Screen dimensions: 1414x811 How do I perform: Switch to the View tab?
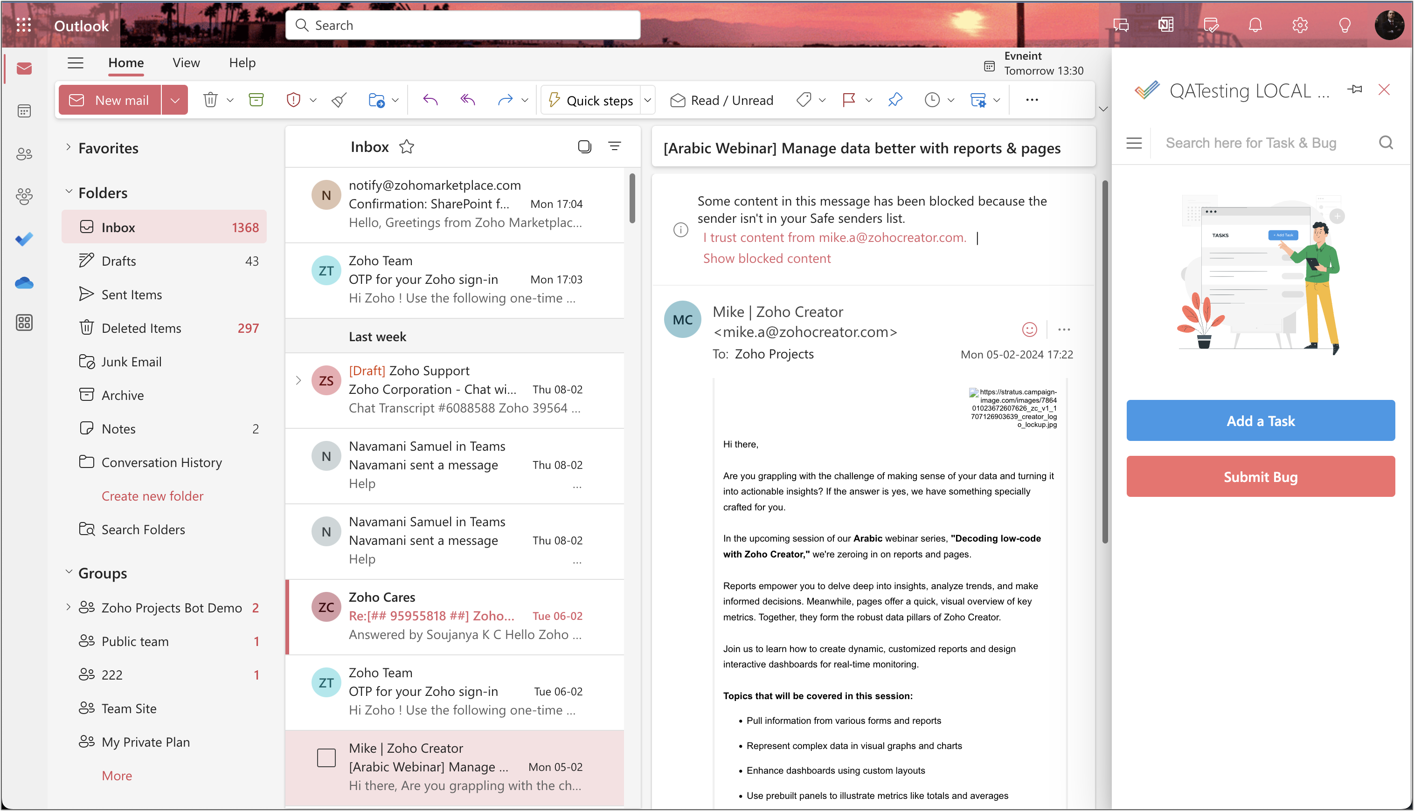(186, 63)
